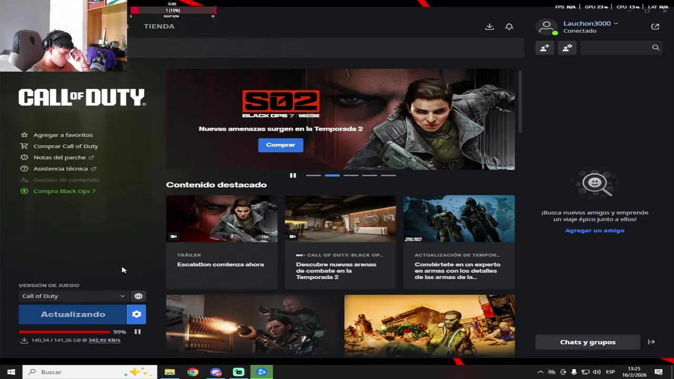The image size is (674, 379).
Task: Open Chats y grupos
Action: 588,342
